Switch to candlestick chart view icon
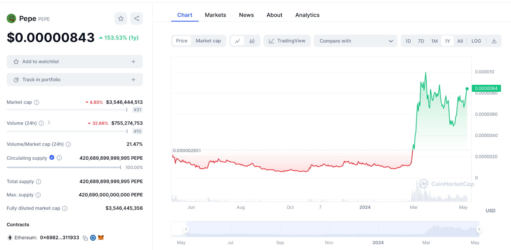Screen dimensions: 511x250 coord(252,41)
